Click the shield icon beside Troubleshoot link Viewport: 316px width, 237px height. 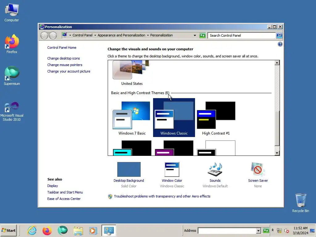(x=110, y=197)
